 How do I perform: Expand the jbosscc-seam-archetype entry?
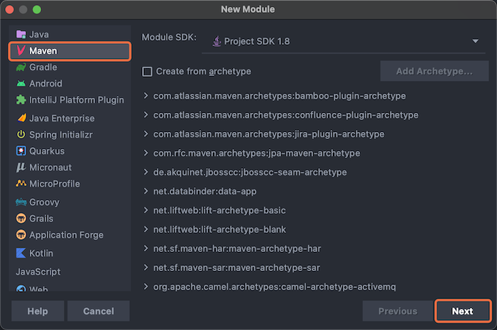point(146,172)
